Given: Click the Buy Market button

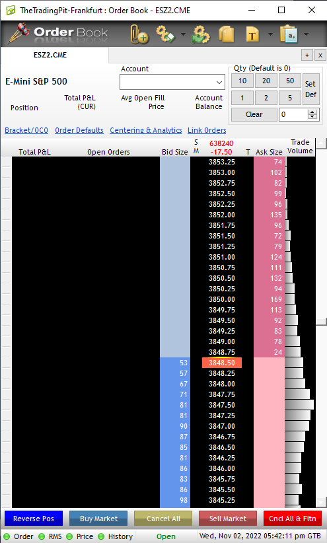Looking at the screenshot, I should tap(98, 519).
